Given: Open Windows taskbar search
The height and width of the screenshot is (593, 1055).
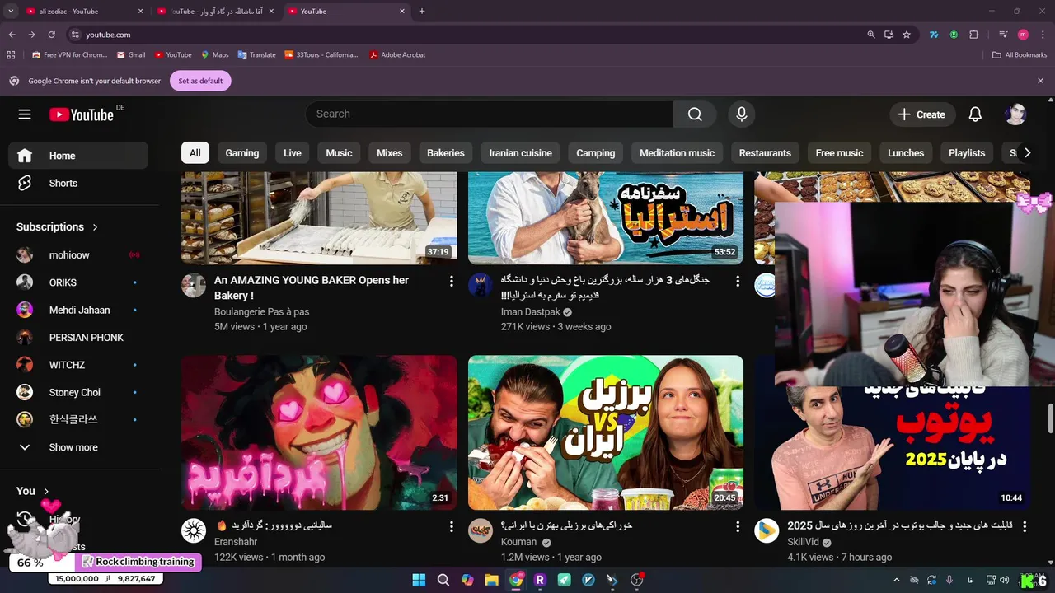Looking at the screenshot, I should click(x=443, y=580).
